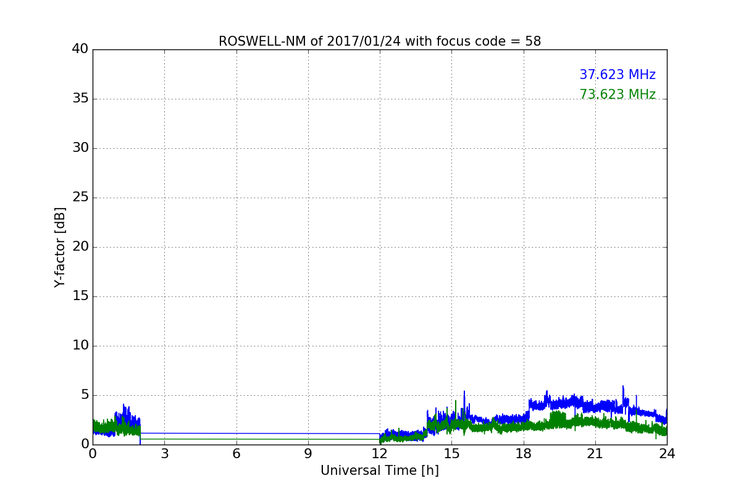Click y-axis tick label '10'
741x494 pixels.
click(x=80, y=345)
